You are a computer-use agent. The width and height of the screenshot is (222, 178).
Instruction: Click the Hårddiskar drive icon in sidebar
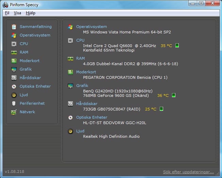pos(14,78)
